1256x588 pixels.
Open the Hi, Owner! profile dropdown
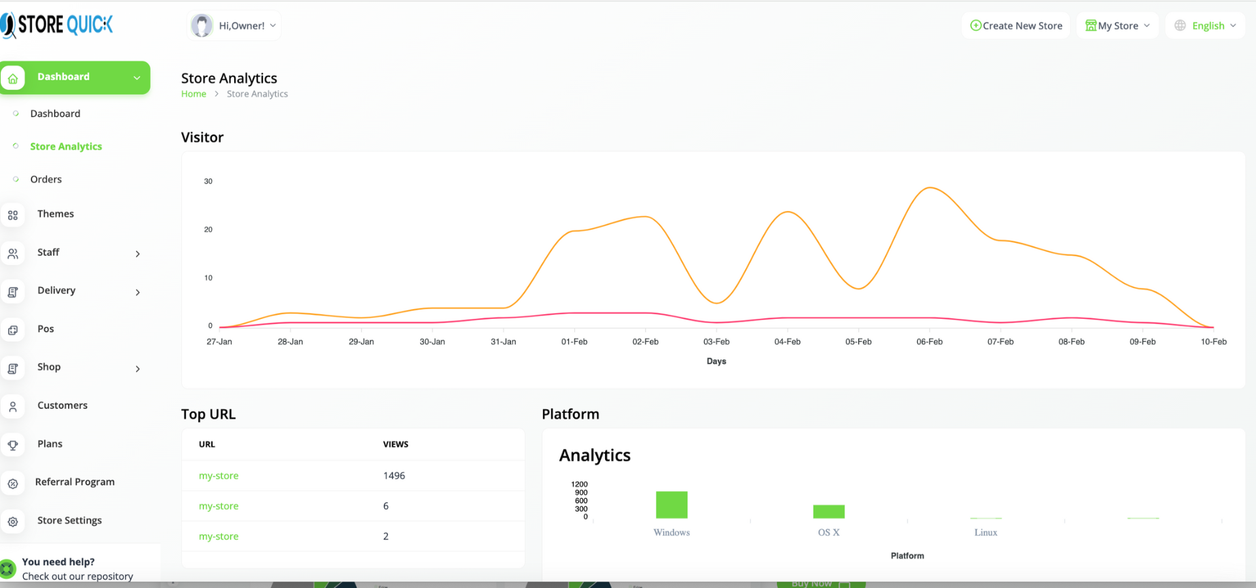click(x=234, y=25)
